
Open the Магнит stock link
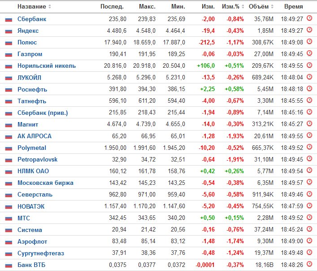(x=28, y=124)
